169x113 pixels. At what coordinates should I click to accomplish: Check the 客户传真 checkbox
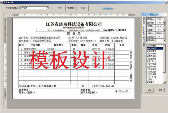click(148, 64)
